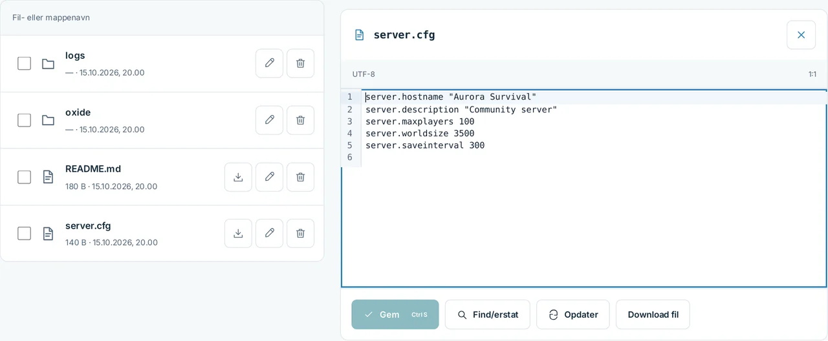Click the oxide folder icon
The width and height of the screenshot is (828, 341).
[48, 120]
